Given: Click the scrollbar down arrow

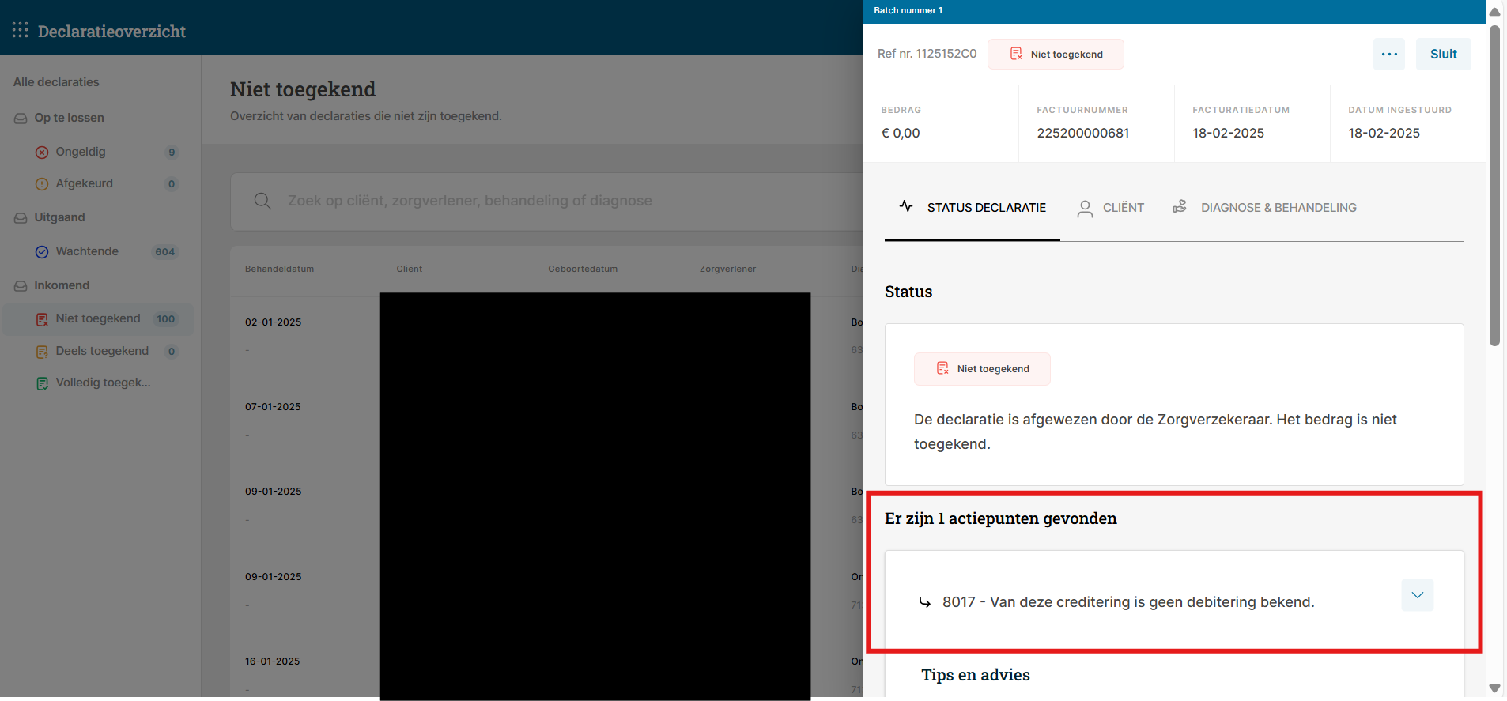Looking at the screenshot, I should pyautogui.click(x=1494, y=688).
